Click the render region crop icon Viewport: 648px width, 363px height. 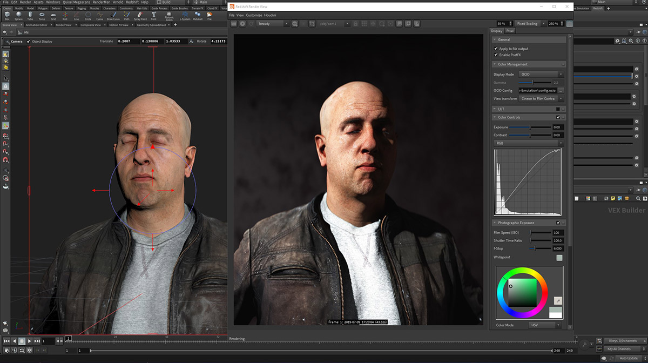(x=312, y=24)
